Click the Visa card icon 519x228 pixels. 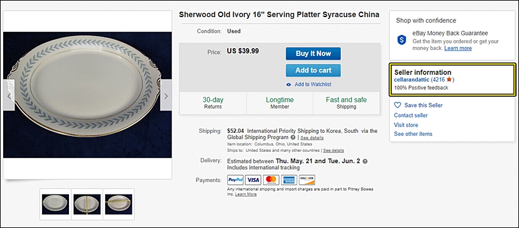coord(253,180)
